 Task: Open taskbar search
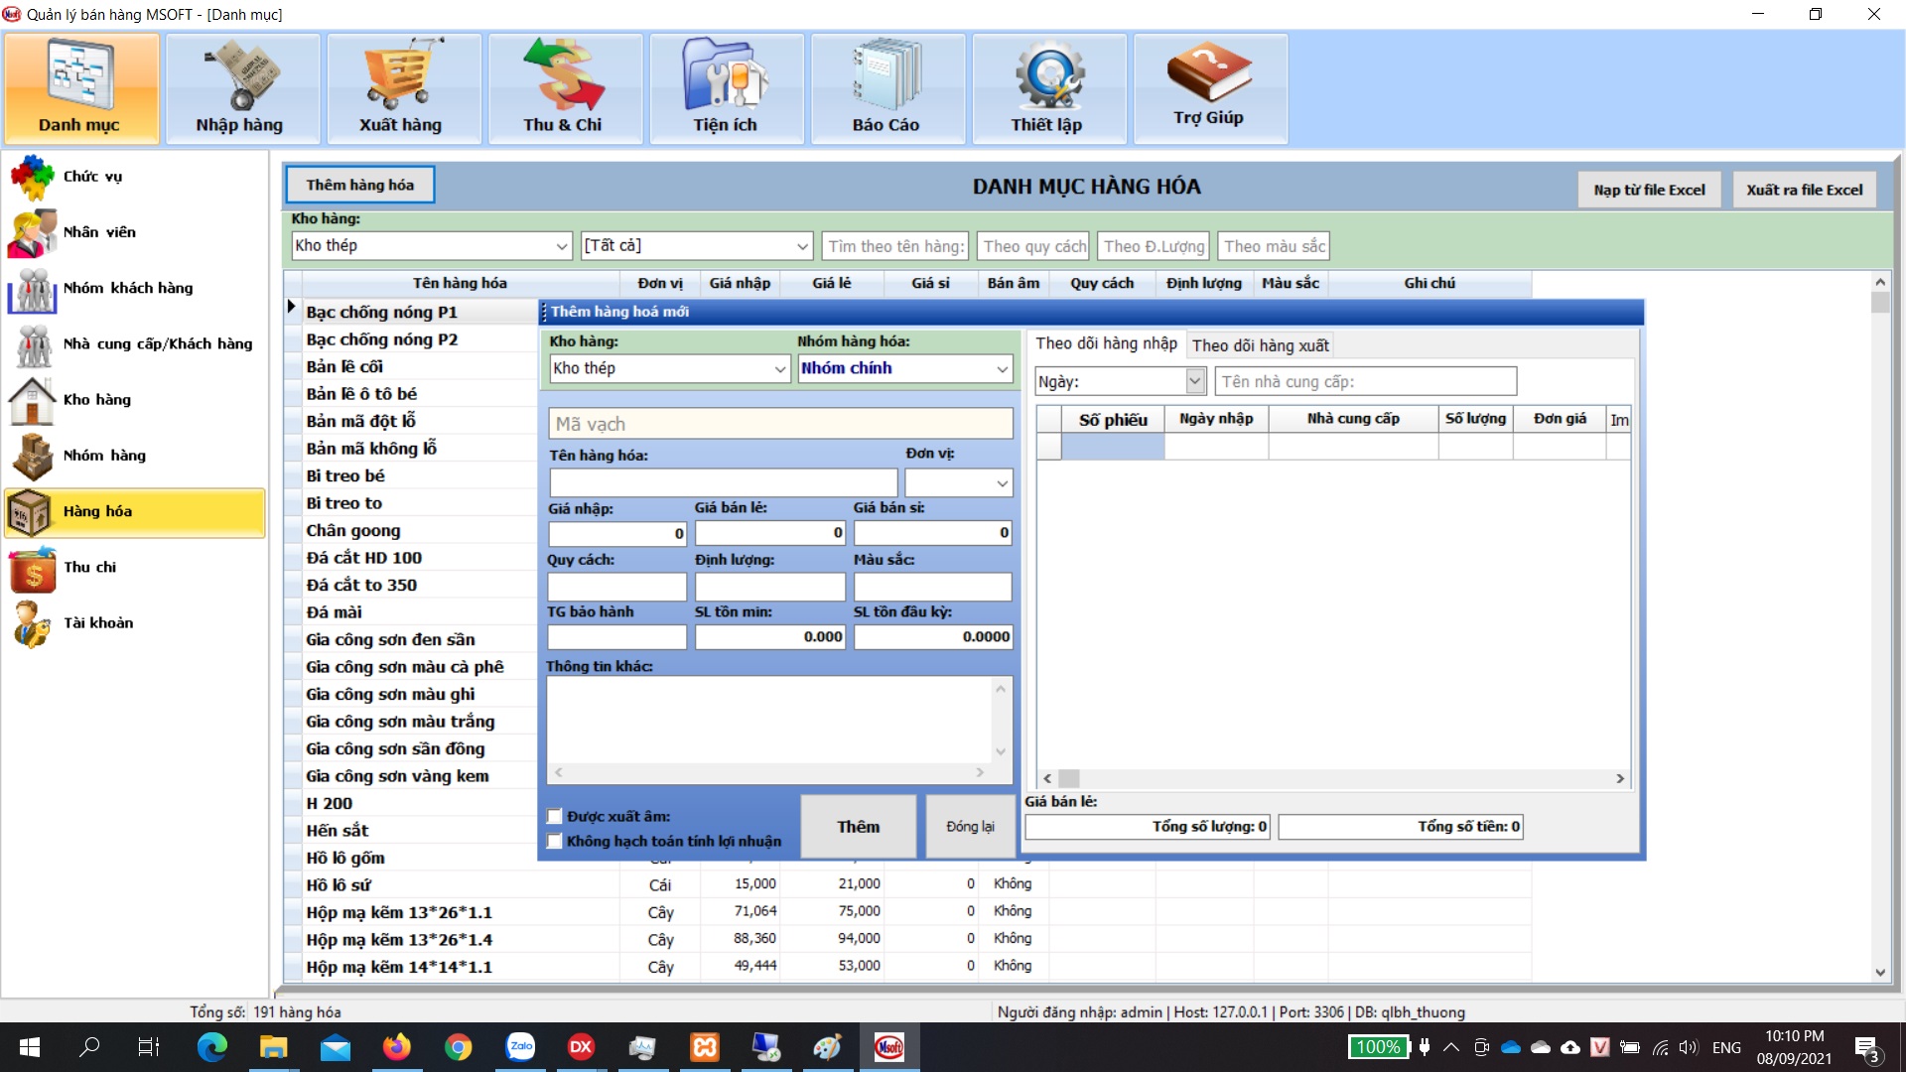[x=89, y=1047]
